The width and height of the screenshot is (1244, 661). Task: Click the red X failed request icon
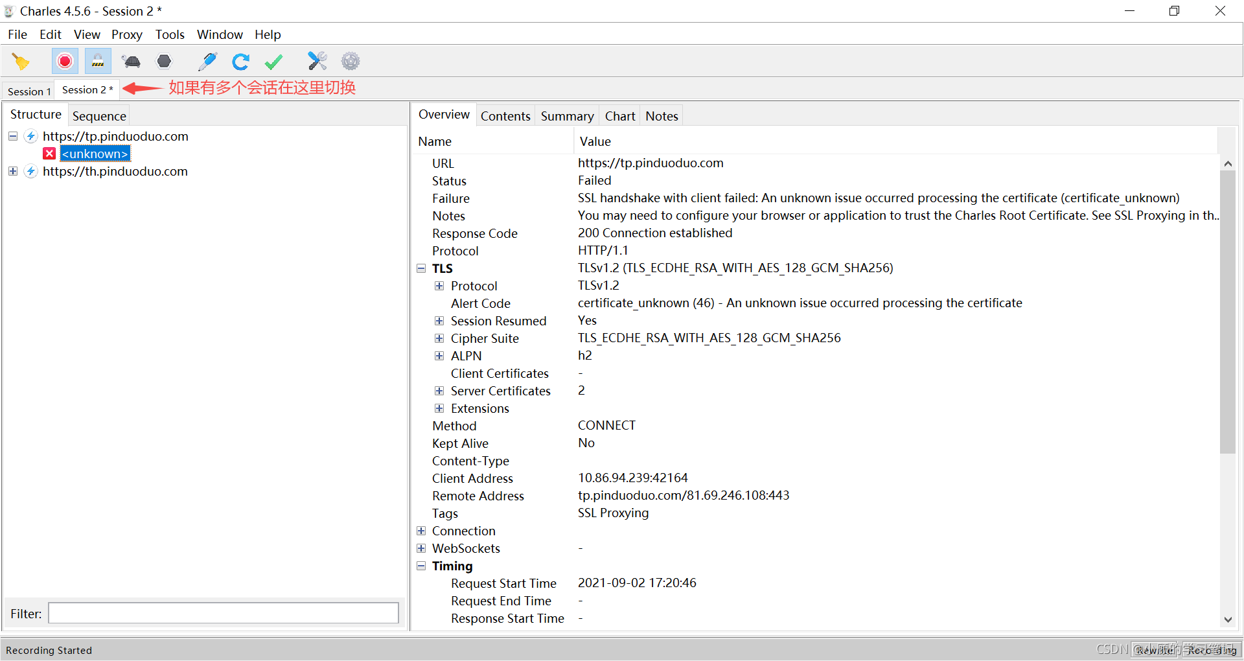[49, 154]
